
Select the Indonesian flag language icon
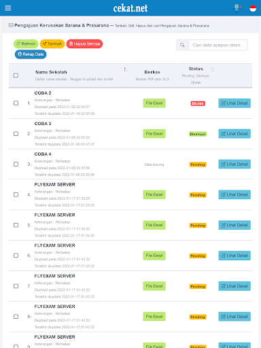[253, 8]
